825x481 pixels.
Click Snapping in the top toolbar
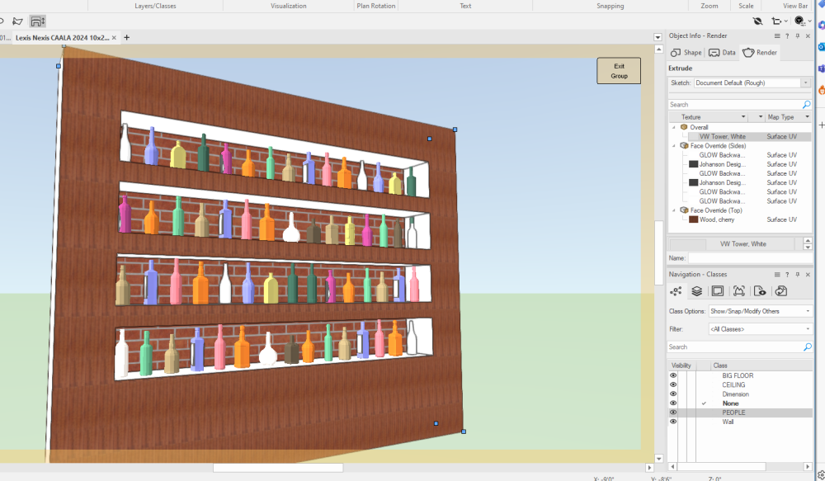tap(610, 6)
